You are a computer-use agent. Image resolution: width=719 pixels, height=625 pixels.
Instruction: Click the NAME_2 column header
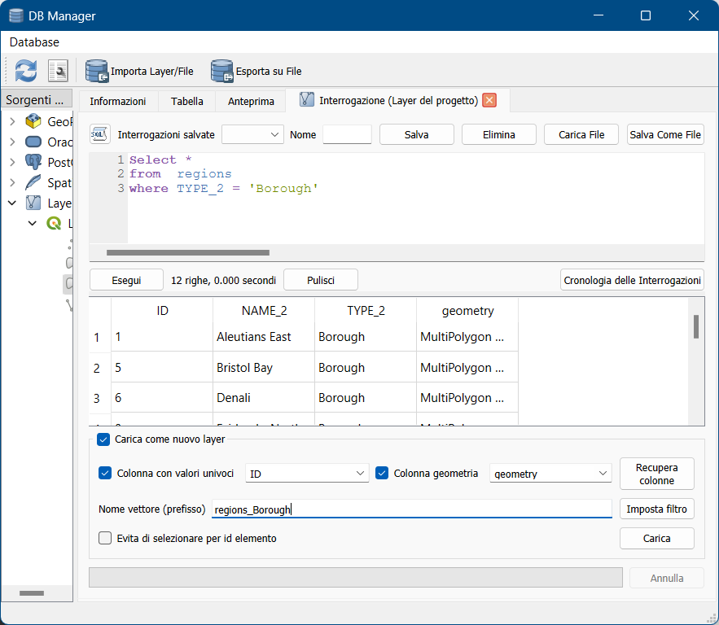[x=264, y=311]
